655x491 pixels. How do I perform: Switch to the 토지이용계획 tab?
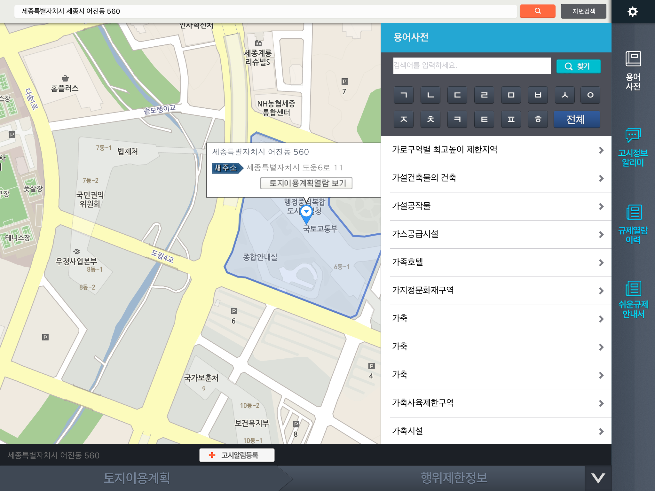137,478
